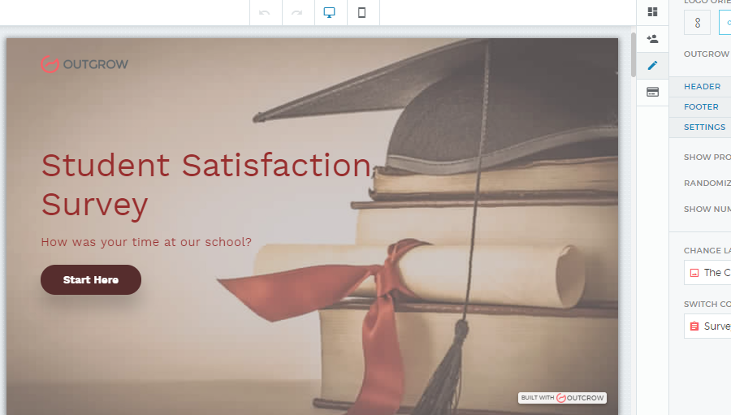
Task: Select the pencil edit icon in sidebar
Action: click(652, 65)
